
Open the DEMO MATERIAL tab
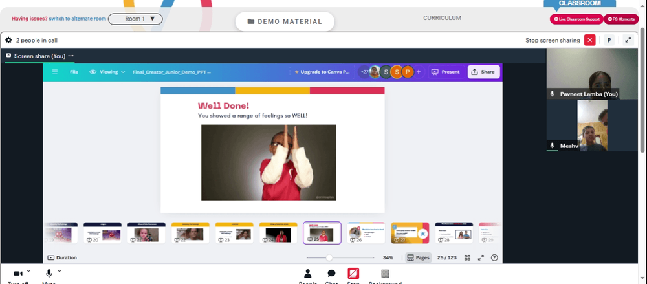[x=285, y=21]
